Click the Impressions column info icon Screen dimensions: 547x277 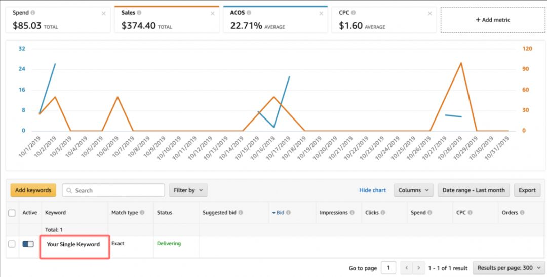click(352, 213)
